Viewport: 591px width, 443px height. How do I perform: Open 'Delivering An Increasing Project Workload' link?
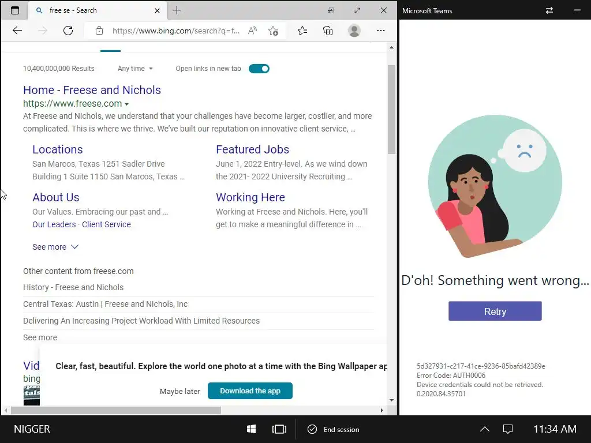coord(141,321)
